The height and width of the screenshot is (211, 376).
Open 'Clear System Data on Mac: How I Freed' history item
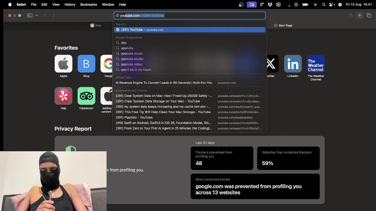190,96
